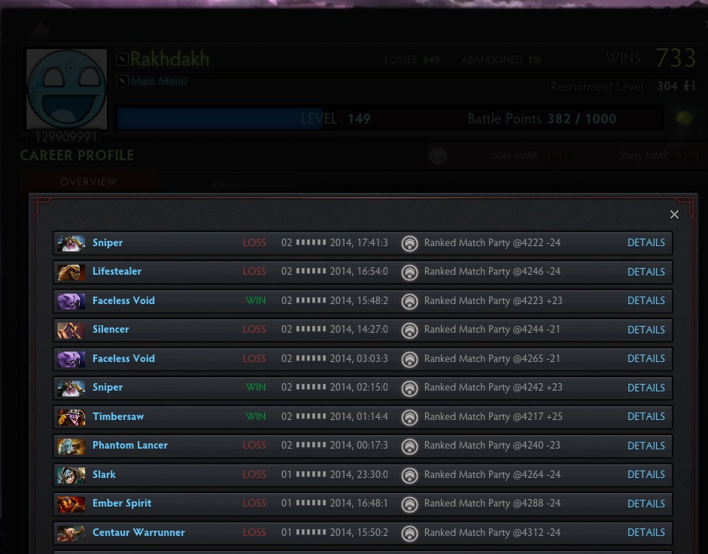The width and height of the screenshot is (708, 554).
Task: Click the level 149 progress bar
Action: tap(390, 119)
